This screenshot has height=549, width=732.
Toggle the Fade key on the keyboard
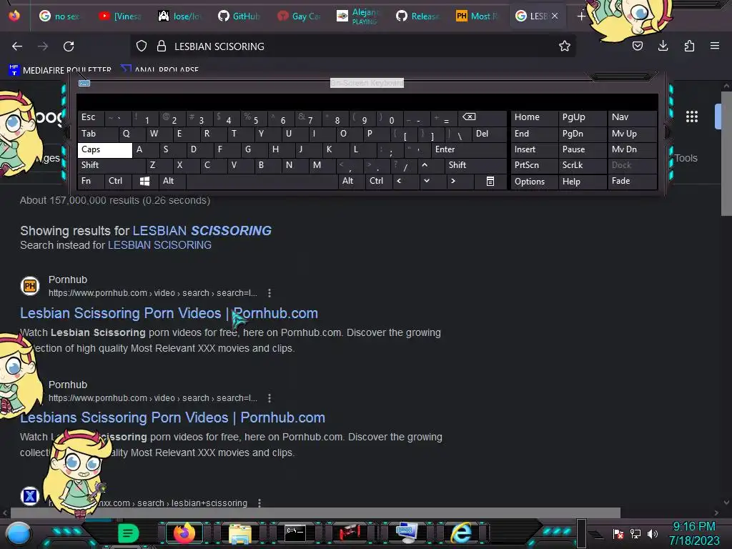pyautogui.click(x=632, y=181)
